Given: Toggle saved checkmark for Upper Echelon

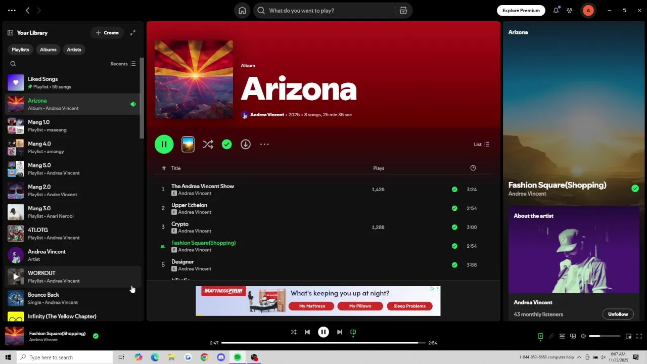Looking at the screenshot, I should tap(454, 208).
